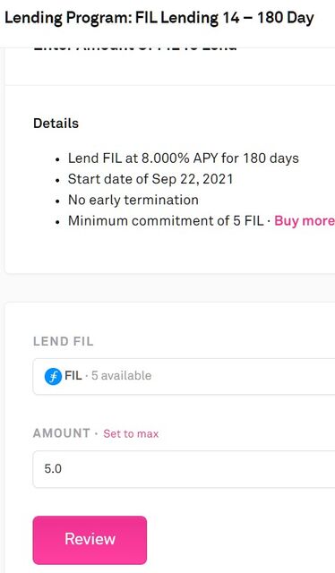Click the bold 'FIL' ticker in selector
Screen dimensions: 335x573
pos(73,376)
